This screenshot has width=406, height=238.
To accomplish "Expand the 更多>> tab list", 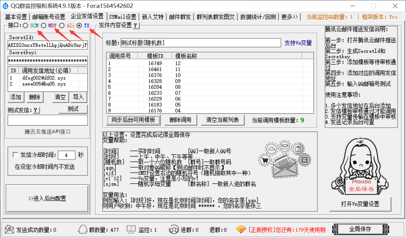I will [x=290, y=17].
